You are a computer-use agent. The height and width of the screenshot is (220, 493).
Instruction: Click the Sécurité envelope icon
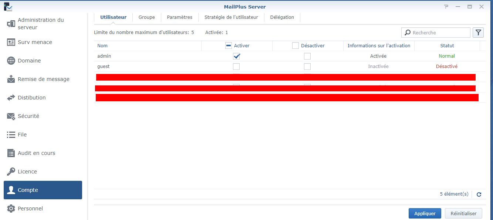11,116
